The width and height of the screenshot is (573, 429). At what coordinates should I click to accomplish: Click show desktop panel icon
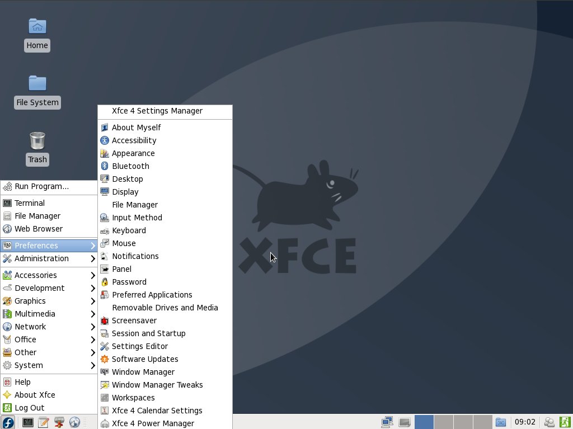[x=405, y=422]
